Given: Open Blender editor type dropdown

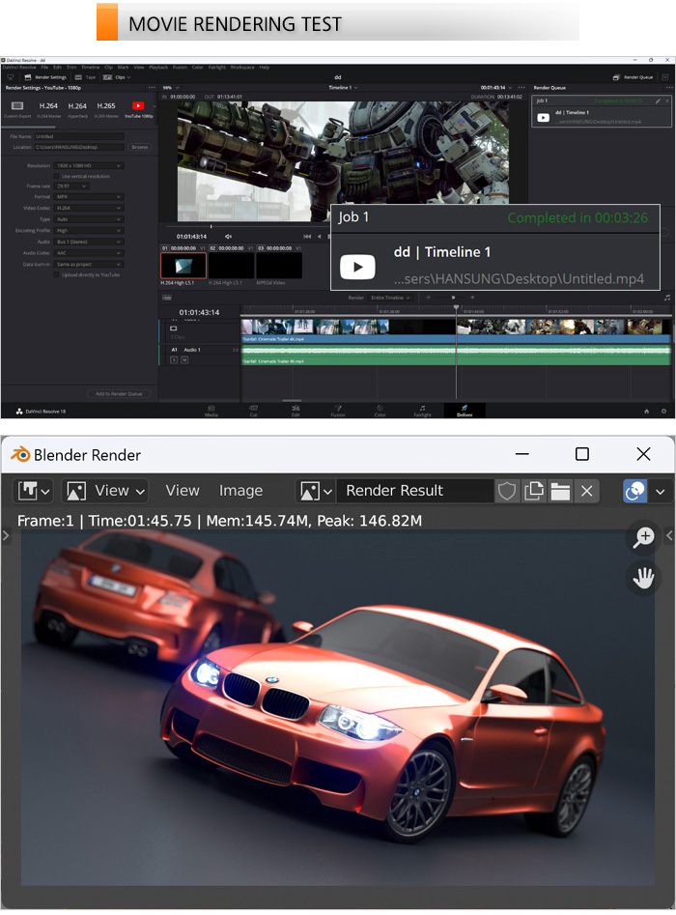Looking at the screenshot, I should [34, 491].
